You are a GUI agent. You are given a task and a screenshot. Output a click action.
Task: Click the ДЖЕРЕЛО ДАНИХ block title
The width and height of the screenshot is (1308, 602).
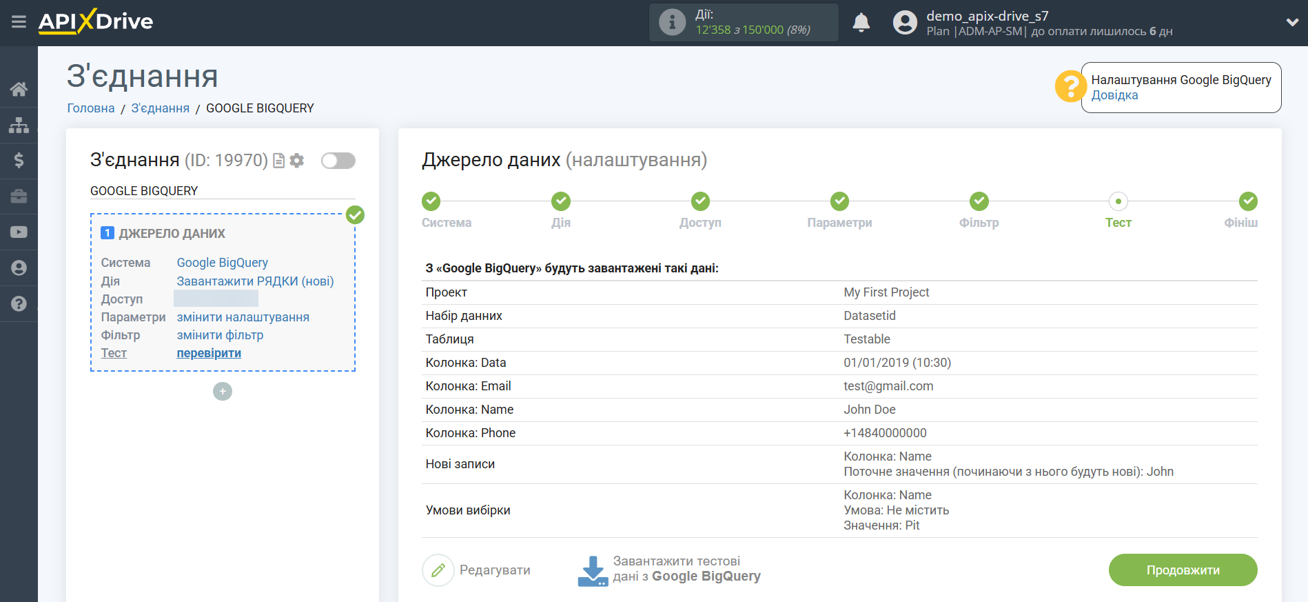point(172,234)
